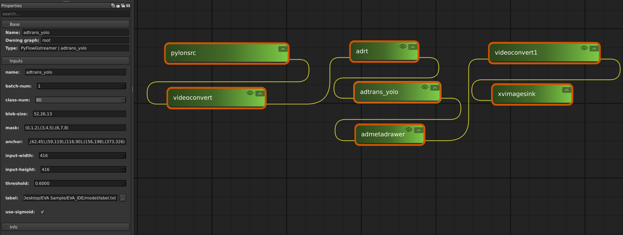Click the lock icon in Properties header

click(118, 6)
